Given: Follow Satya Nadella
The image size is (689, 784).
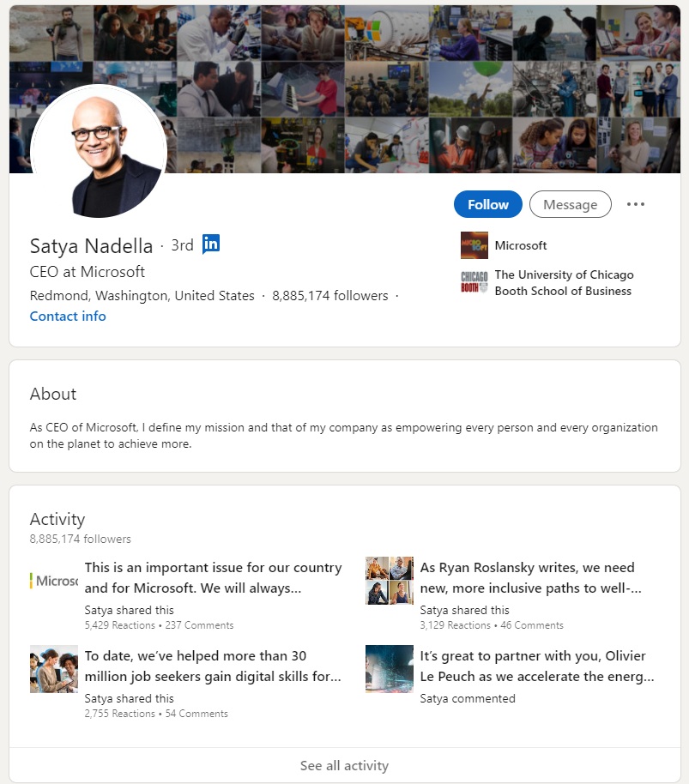Looking at the screenshot, I should pos(488,204).
